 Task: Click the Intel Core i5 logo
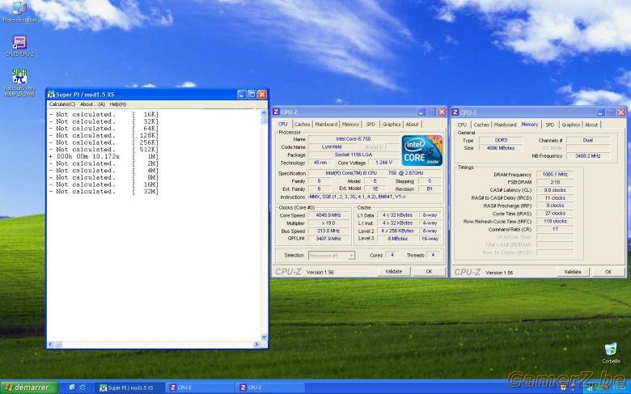tap(421, 150)
